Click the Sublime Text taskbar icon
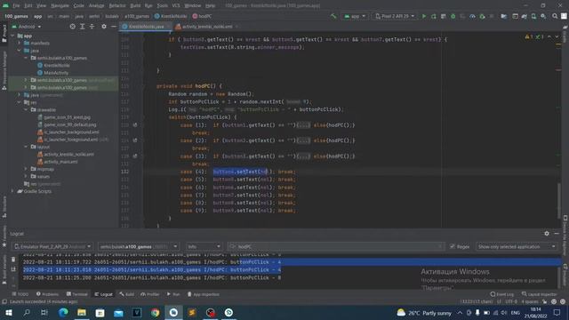 (x=192, y=312)
